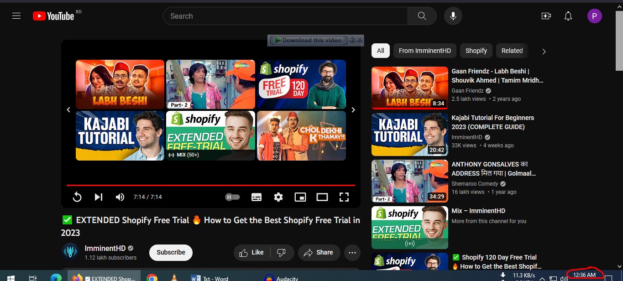The image size is (623, 281).
Task: Click the search magnifier button
Action: click(x=422, y=16)
